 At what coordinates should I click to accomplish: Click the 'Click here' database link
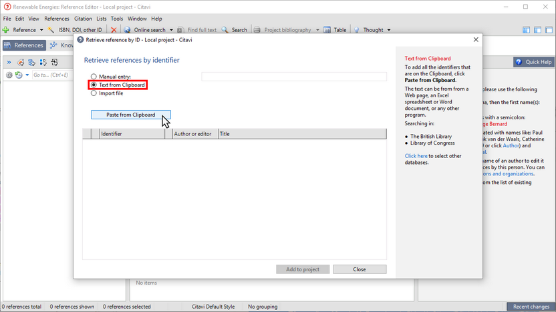pyautogui.click(x=416, y=156)
